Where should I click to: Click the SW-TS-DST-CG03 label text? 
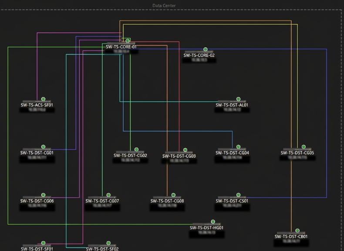(179, 156)
